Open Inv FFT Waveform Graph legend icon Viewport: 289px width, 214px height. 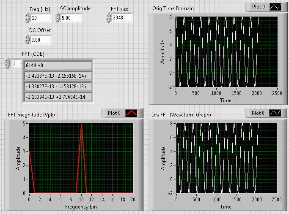tap(275, 113)
